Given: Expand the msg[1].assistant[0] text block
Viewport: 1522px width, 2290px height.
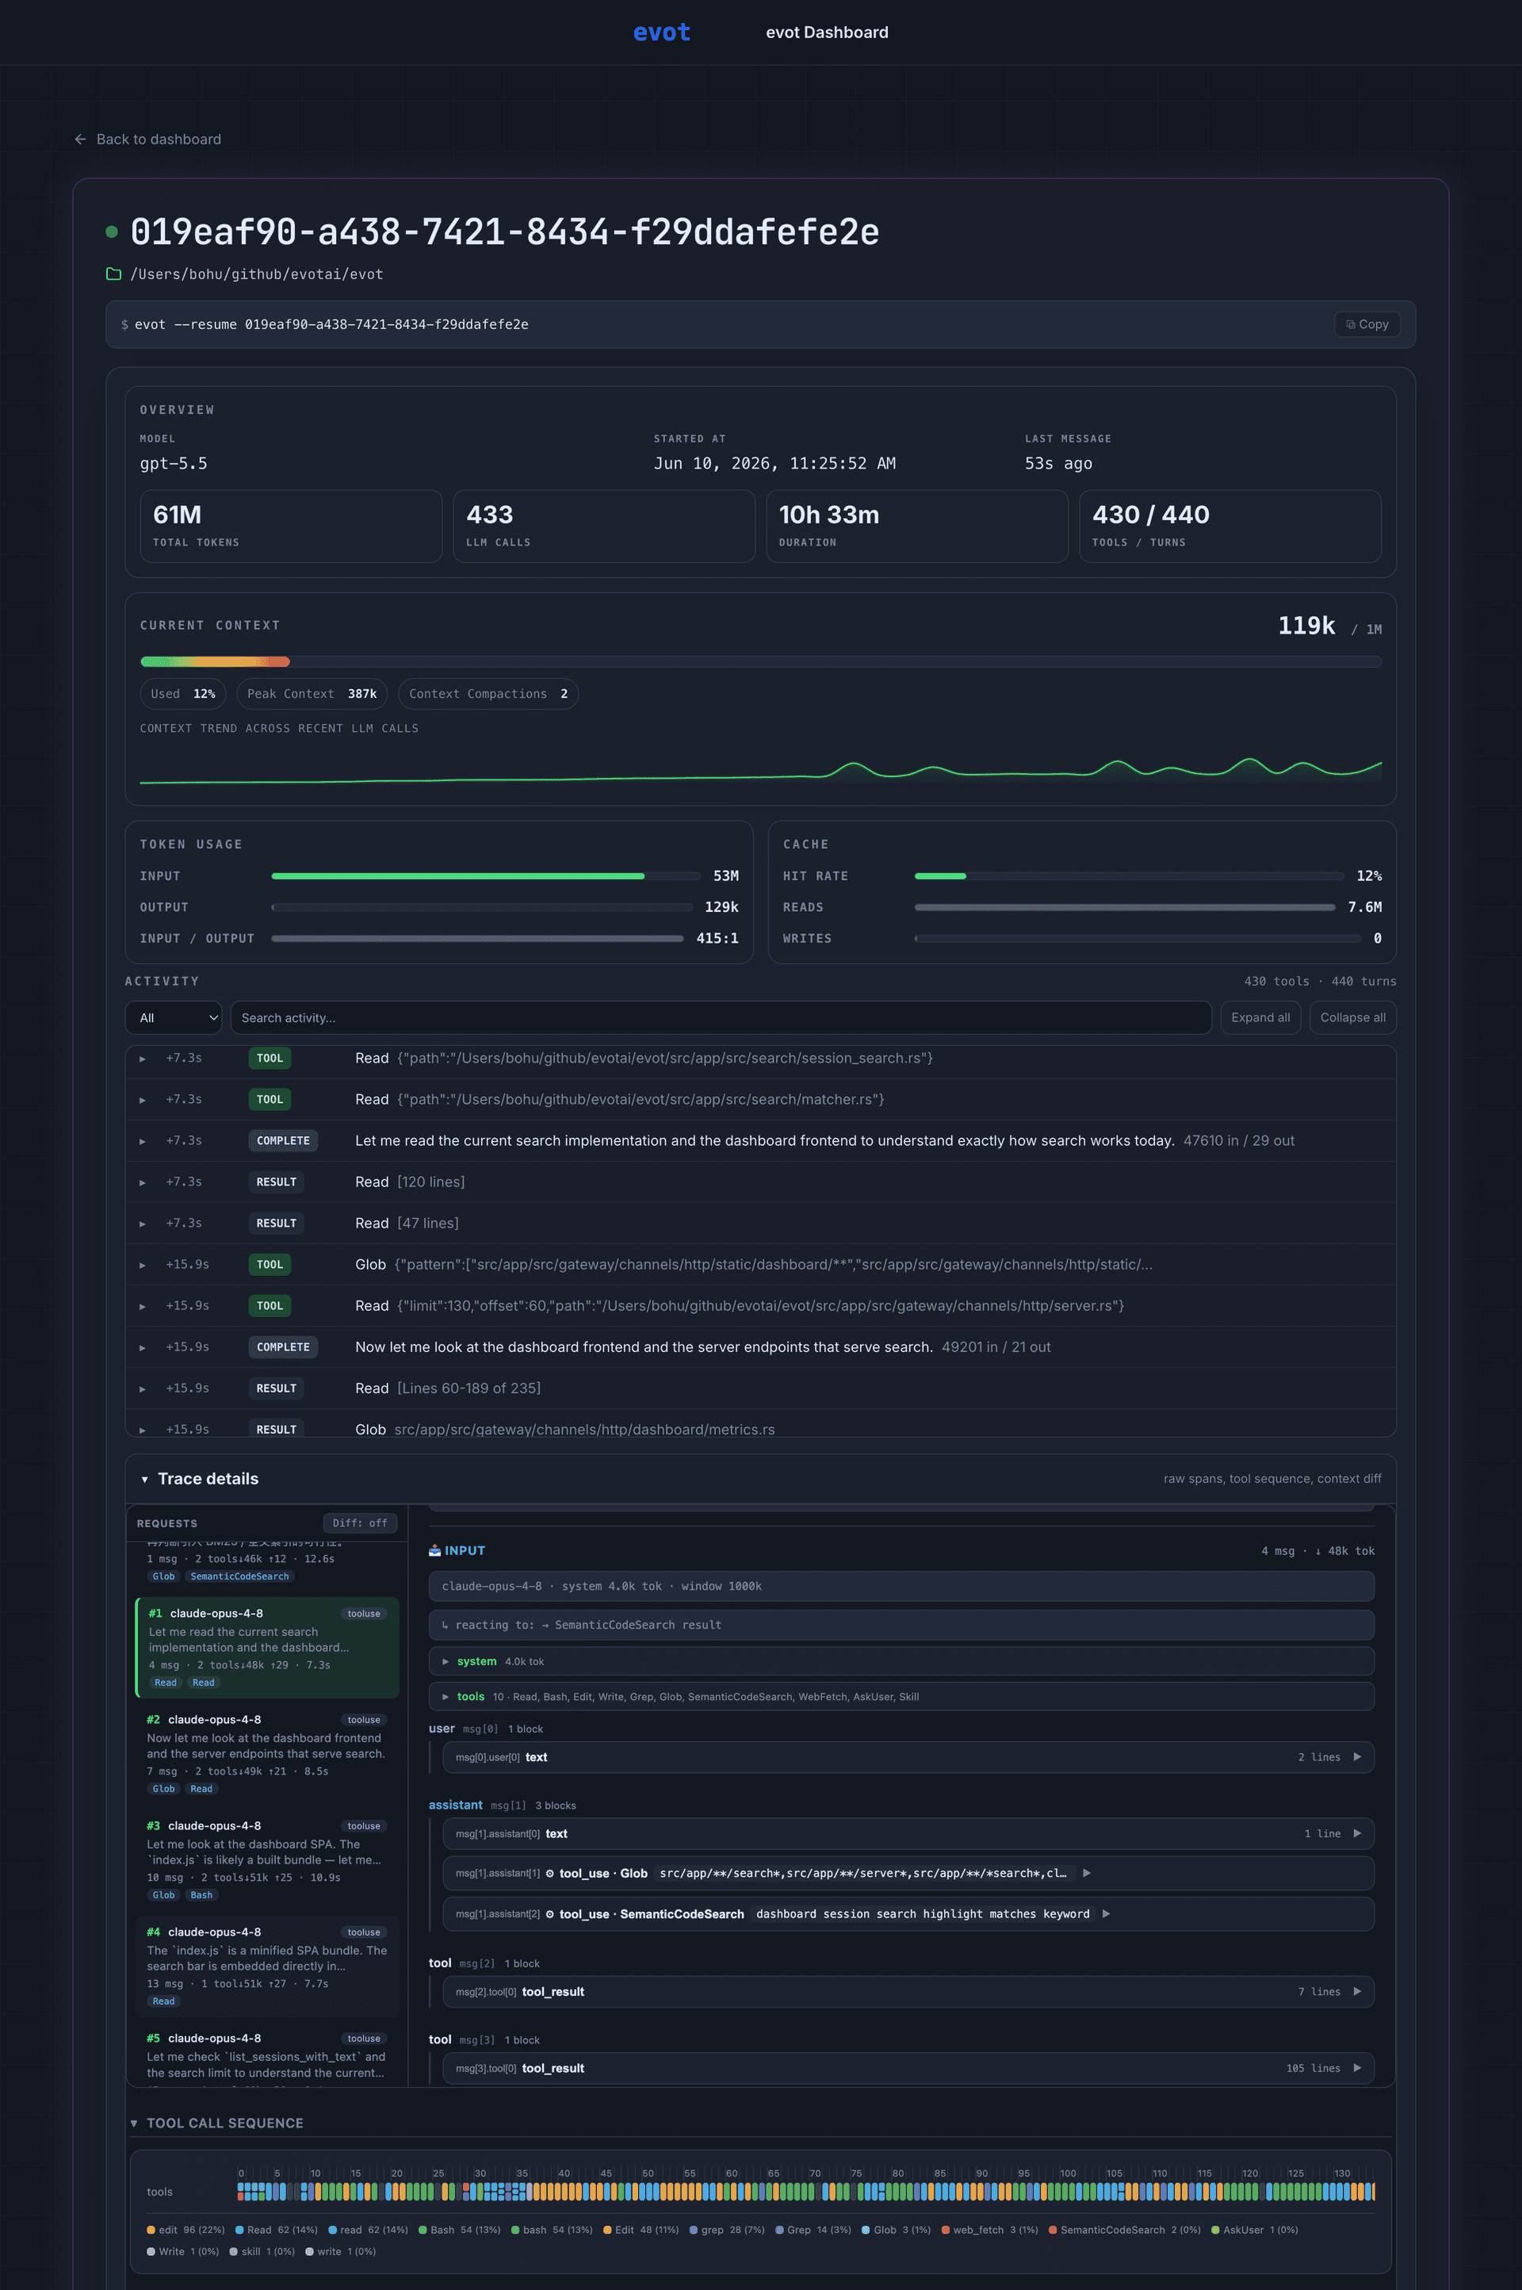Looking at the screenshot, I should (x=908, y=1834).
